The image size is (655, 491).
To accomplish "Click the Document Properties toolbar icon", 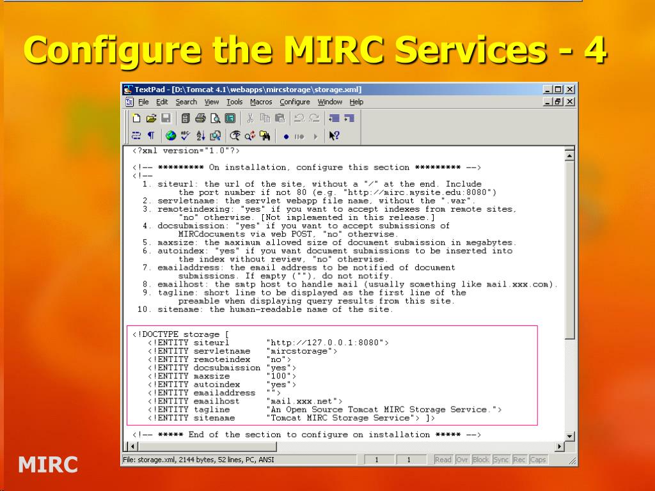I will coord(230,118).
